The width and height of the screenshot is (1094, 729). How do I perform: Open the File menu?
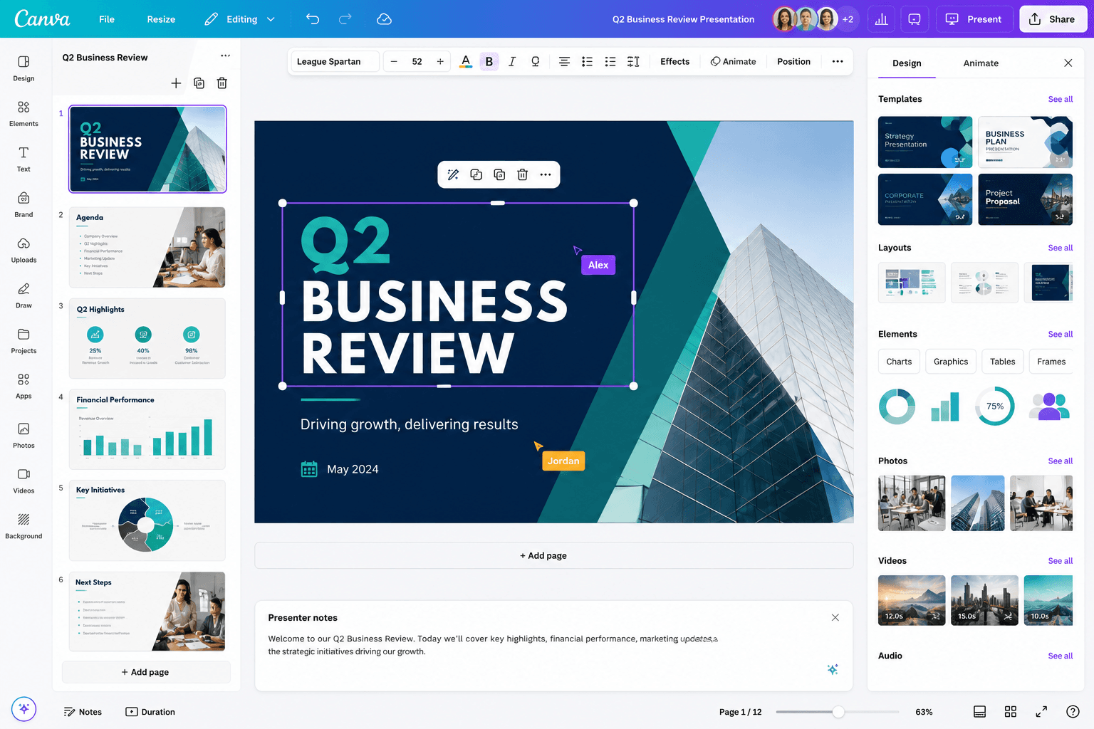pos(107,19)
